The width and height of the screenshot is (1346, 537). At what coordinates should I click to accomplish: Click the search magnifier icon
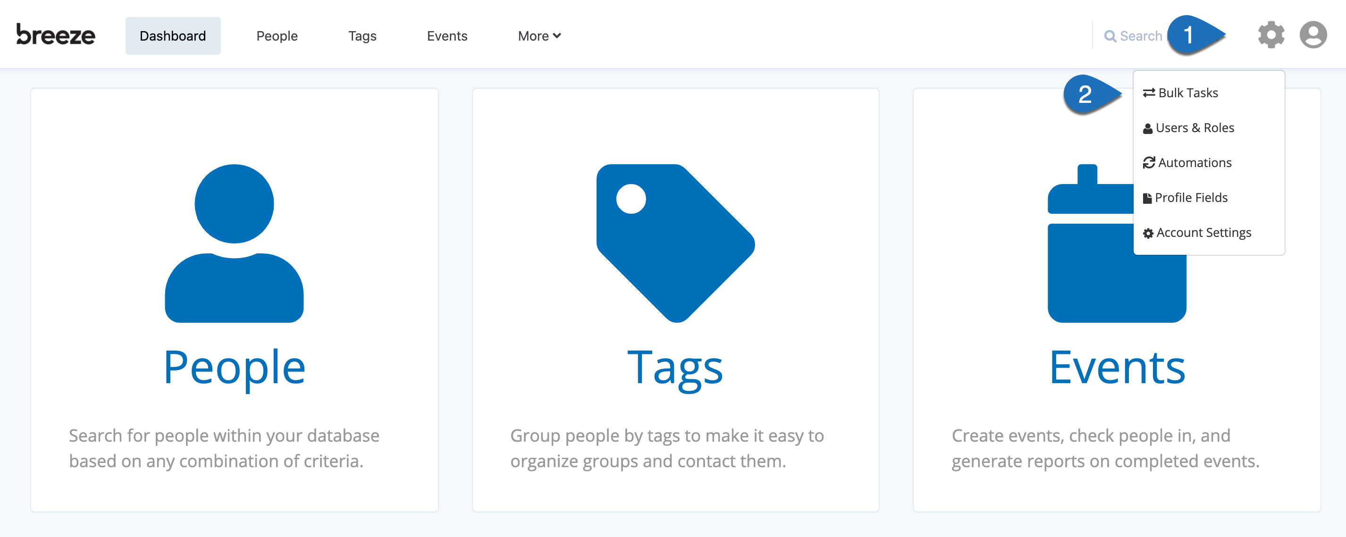[x=1110, y=36]
